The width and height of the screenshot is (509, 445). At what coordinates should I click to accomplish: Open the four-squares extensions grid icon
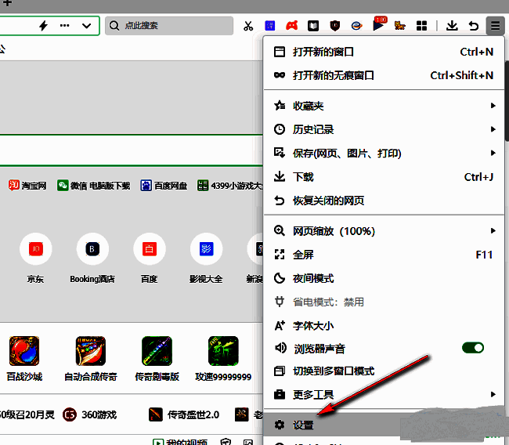click(421, 26)
